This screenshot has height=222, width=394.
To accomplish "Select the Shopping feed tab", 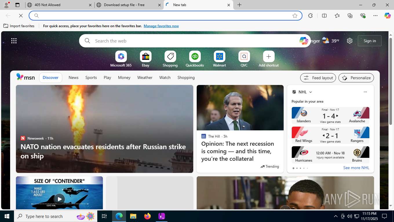I will point(186,77).
